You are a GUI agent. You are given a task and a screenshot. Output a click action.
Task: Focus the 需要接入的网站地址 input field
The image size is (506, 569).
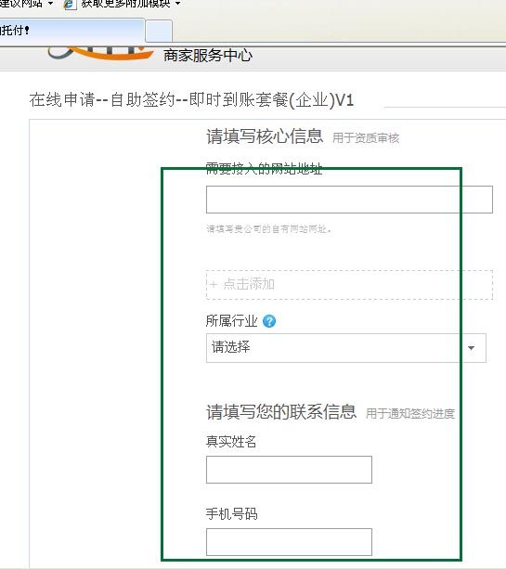coord(349,200)
